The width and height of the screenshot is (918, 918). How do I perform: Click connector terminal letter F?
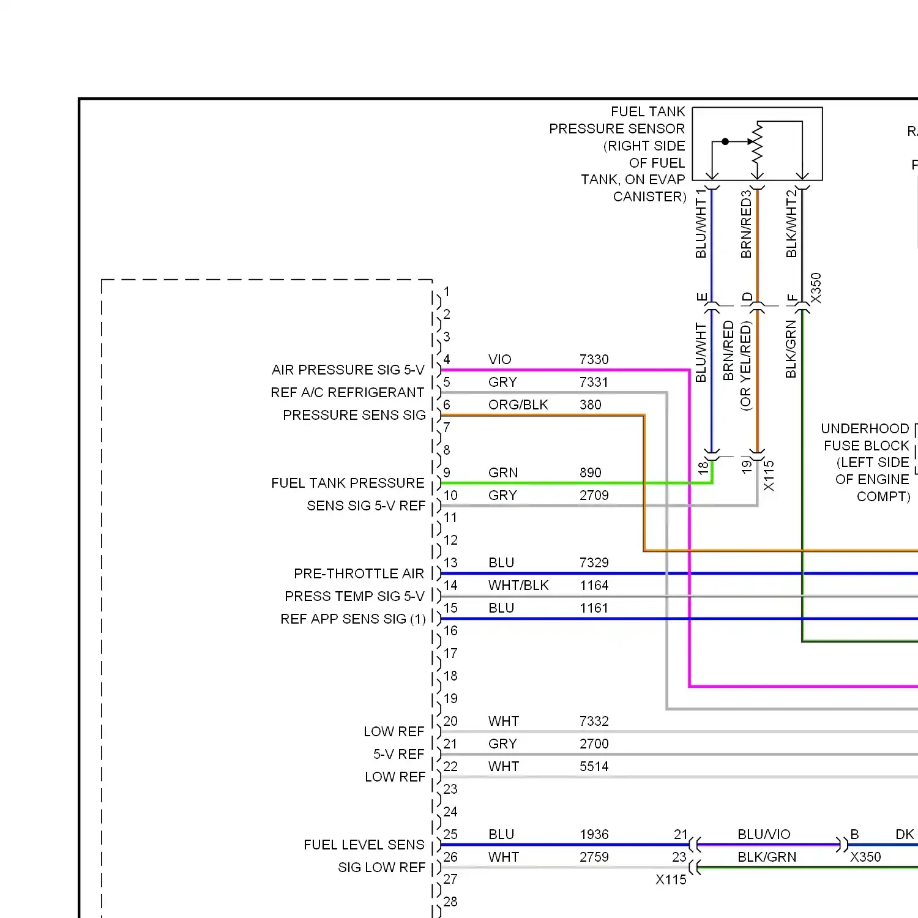[x=792, y=298]
